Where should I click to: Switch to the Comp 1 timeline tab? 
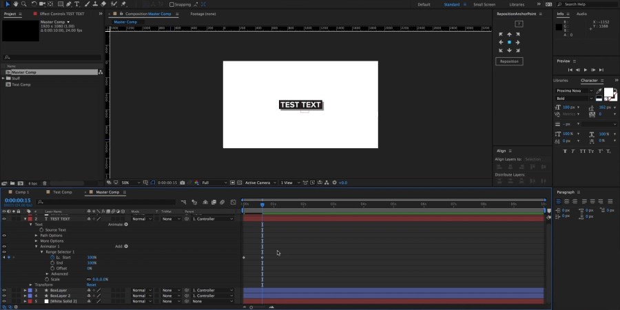click(22, 192)
